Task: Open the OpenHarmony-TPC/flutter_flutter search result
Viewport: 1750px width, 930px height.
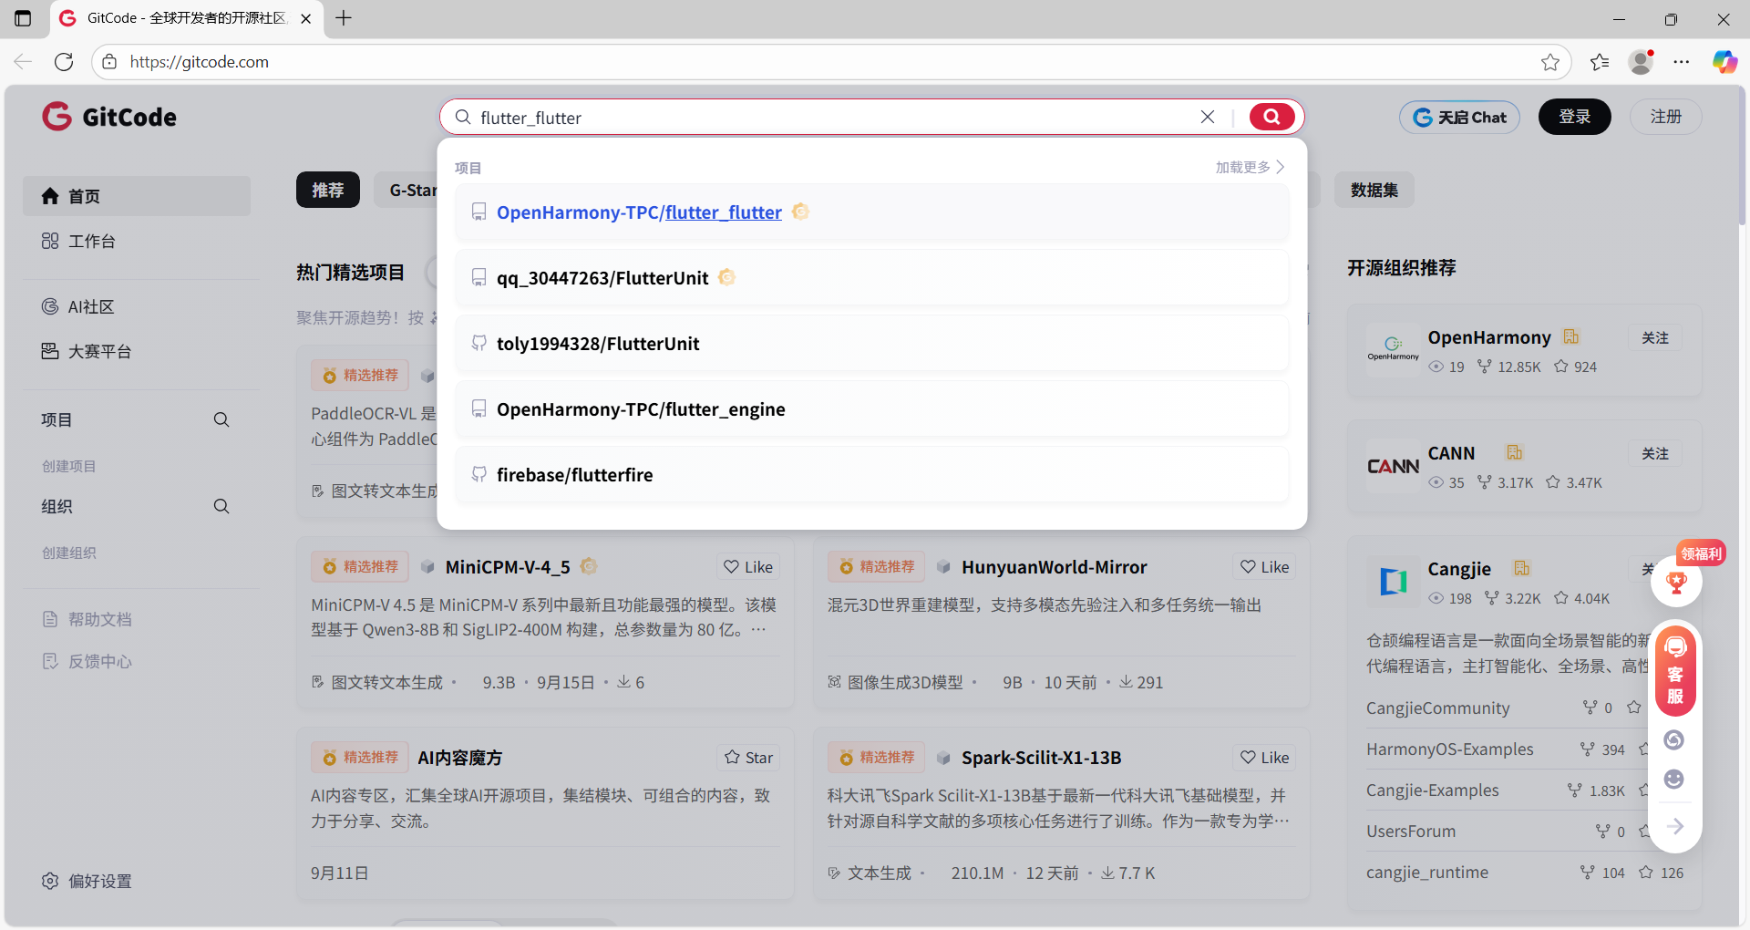Action: click(872, 212)
